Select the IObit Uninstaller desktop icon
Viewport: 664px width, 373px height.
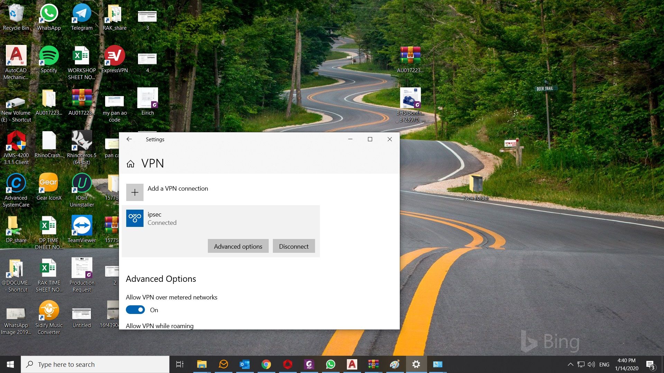(82, 190)
